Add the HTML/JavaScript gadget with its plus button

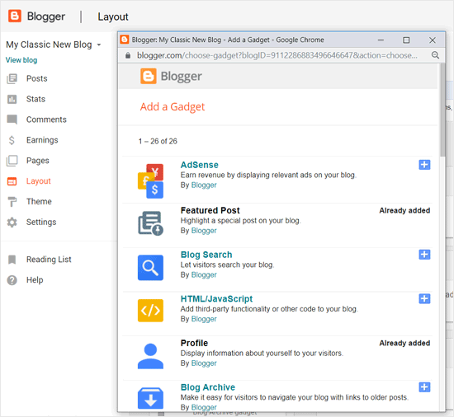click(x=424, y=298)
